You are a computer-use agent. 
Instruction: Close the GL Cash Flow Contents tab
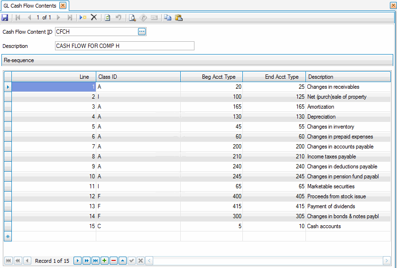(x=63, y=6)
